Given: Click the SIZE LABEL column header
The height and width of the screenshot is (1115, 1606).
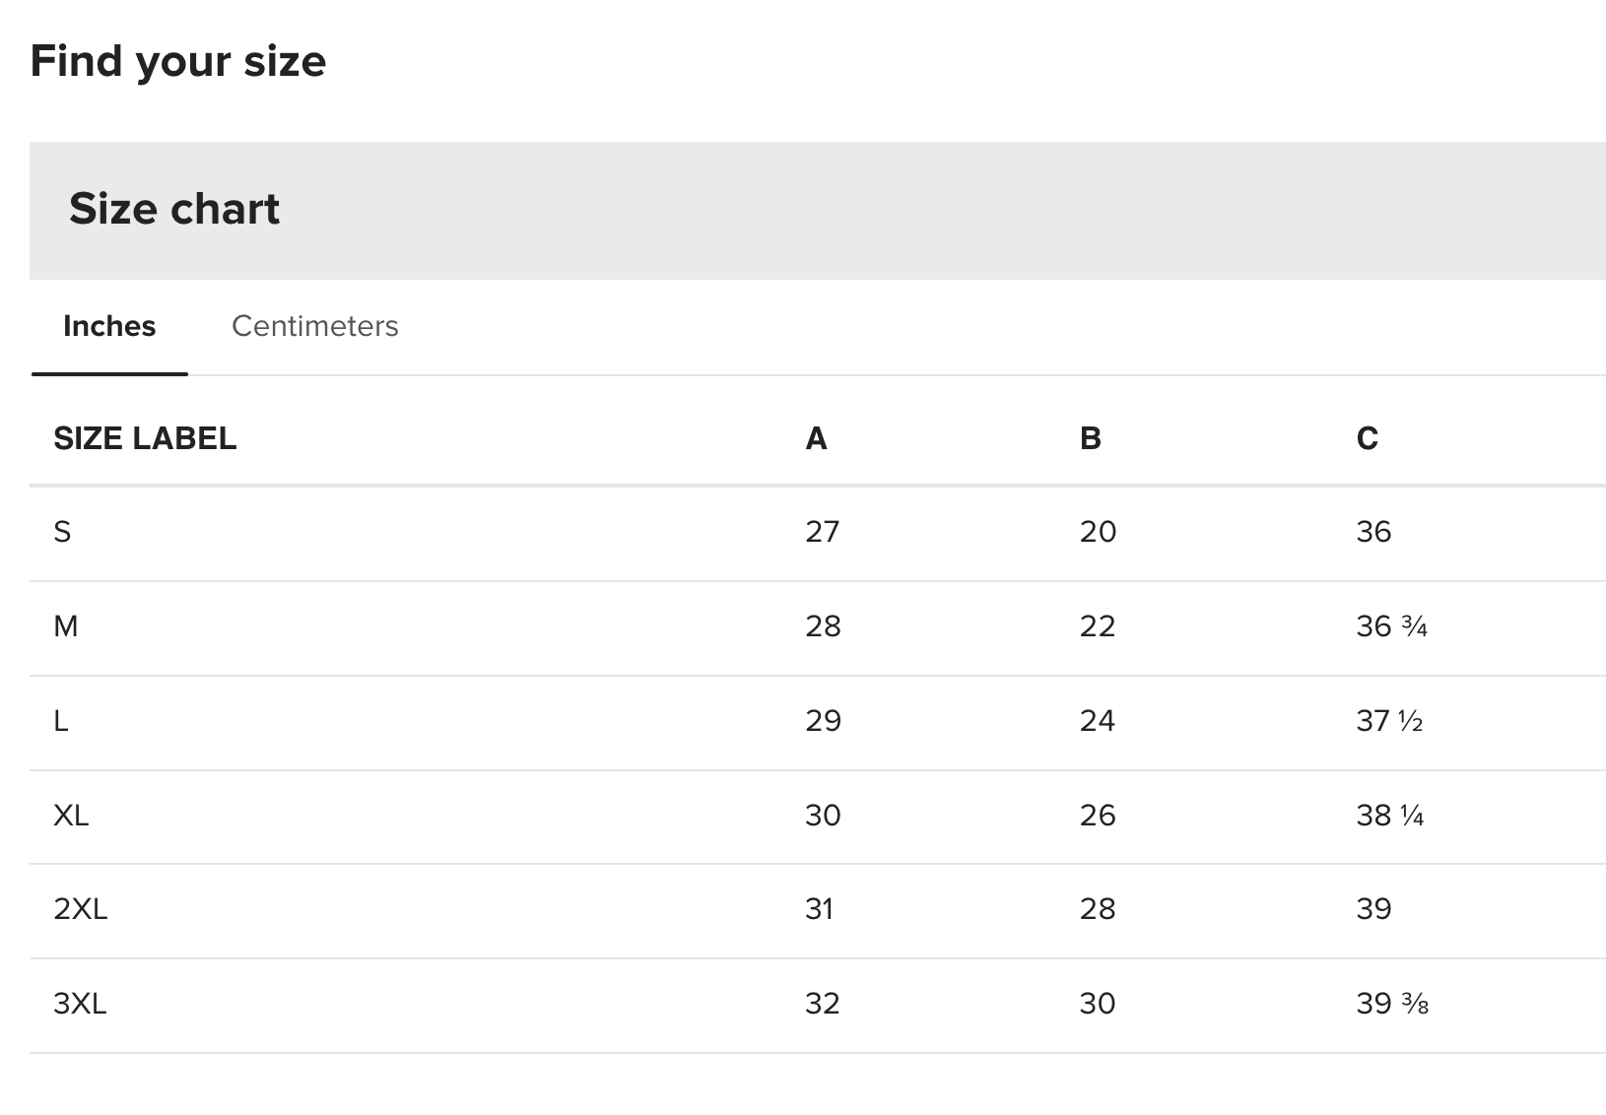Looking at the screenshot, I should click(145, 438).
